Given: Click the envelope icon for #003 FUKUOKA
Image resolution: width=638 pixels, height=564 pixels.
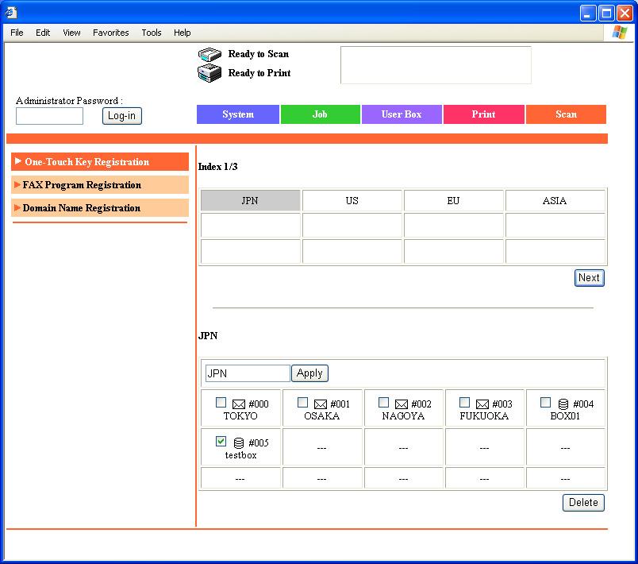Looking at the screenshot, I should pyautogui.click(x=482, y=404).
